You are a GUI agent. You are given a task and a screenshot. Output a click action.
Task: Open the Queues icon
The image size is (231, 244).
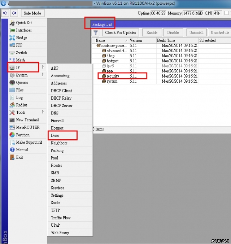click(12, 83)
